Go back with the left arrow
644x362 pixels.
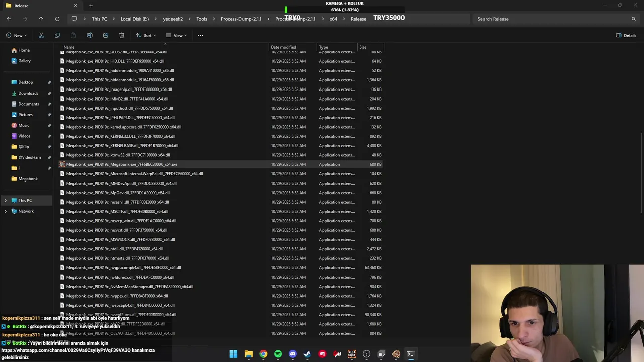(x=9, y=19)
